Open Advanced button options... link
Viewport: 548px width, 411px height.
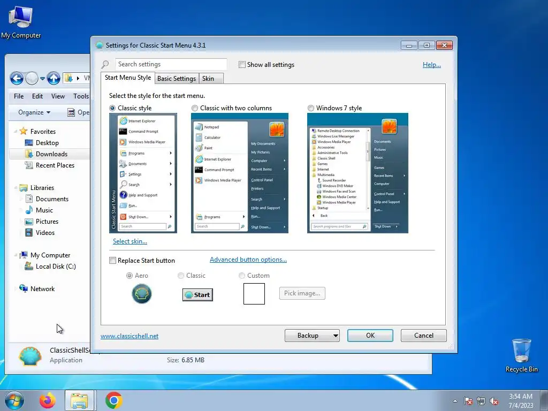click(248, 260)
